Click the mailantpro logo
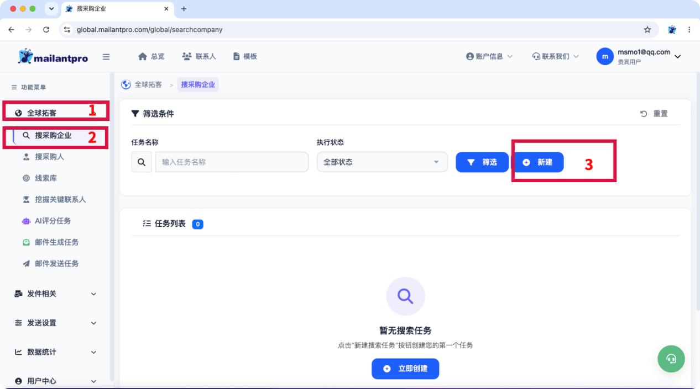This screenshot has width=700, height=389. tap(53, 56)
